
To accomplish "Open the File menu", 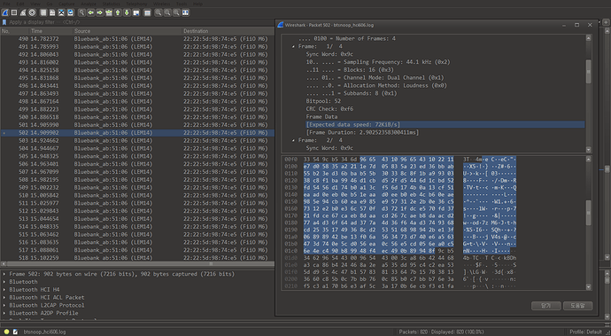I will coord(6,4).
